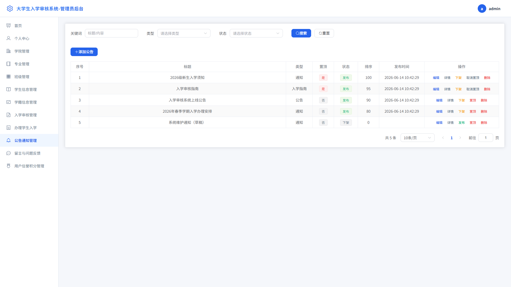511x287 pixels.
Task: Click 发布 action for 系统维护通知(草稿)
Action: click(461, 123)
